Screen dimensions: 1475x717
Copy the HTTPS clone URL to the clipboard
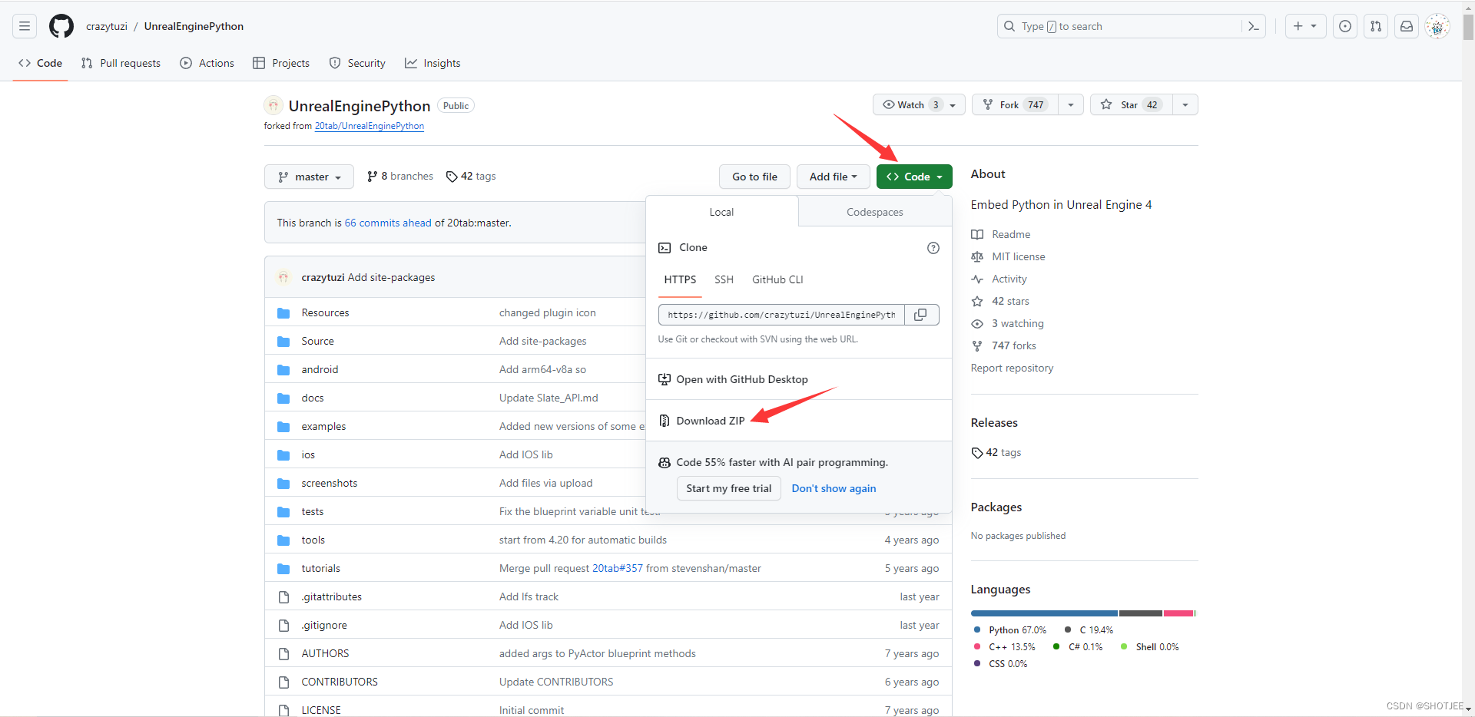[x=921, y=315]
